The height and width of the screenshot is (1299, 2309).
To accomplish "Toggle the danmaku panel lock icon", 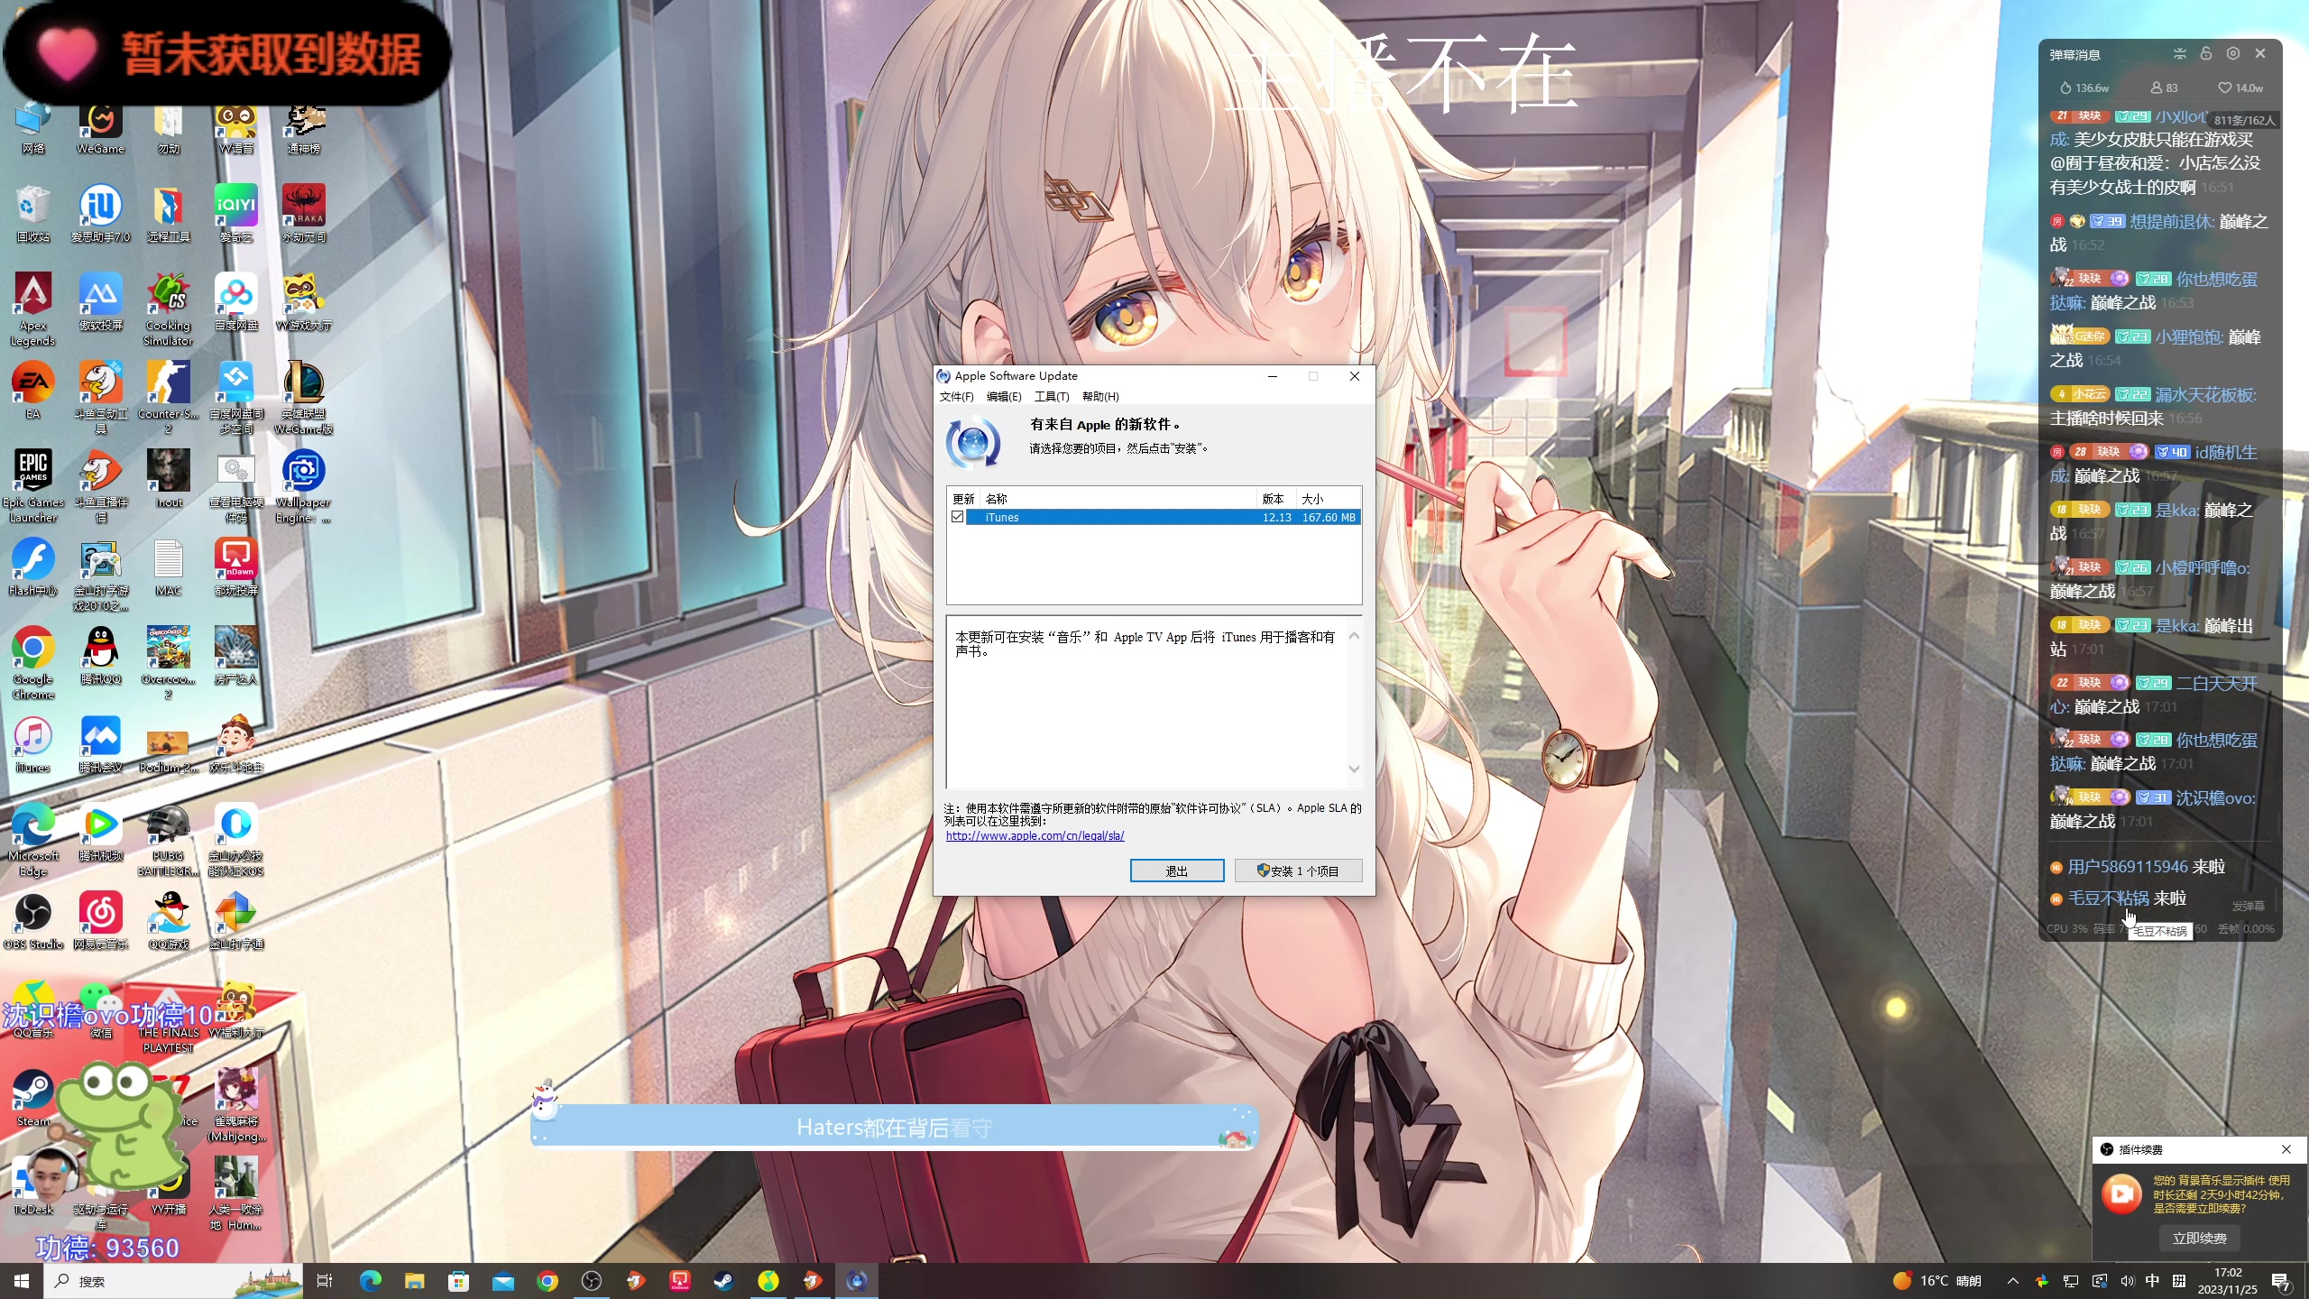I will (x=2206, y=54).
